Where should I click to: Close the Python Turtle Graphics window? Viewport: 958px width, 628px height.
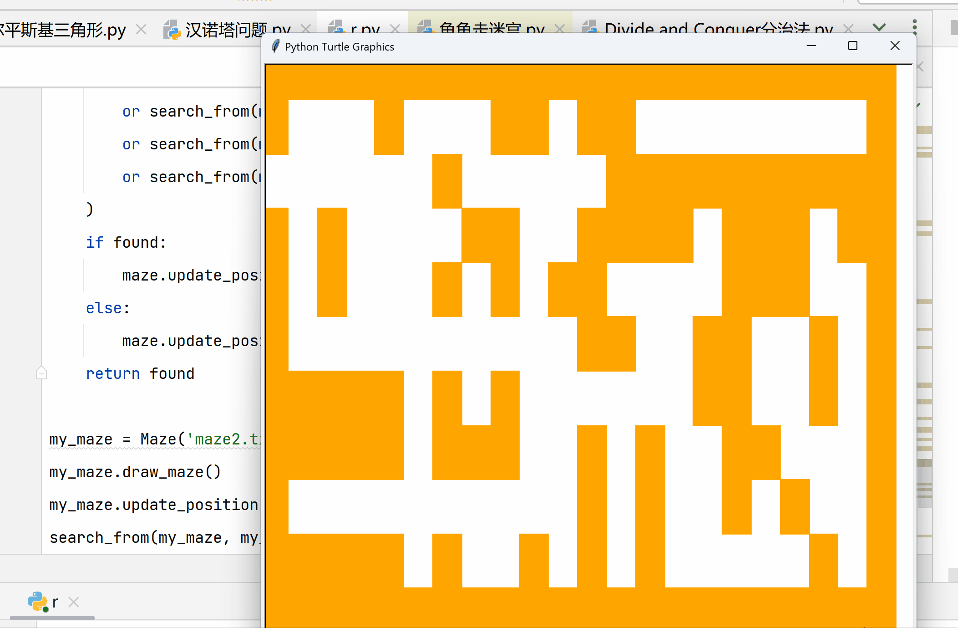click(x=895, y=46)
